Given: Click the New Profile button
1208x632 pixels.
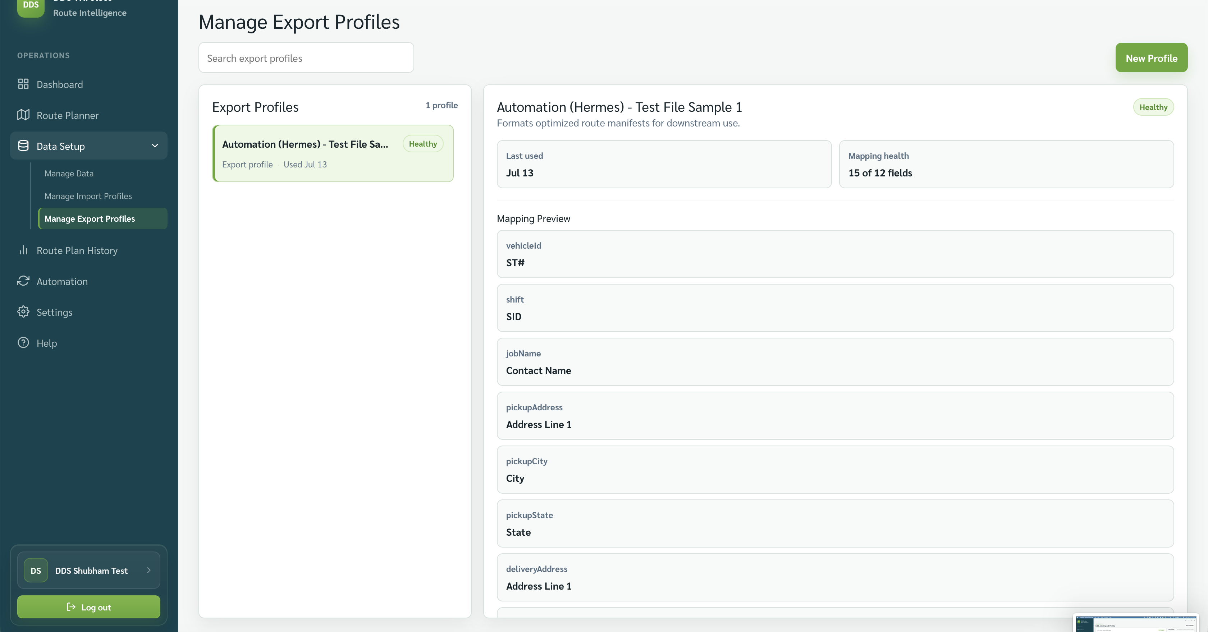Looking at the screenshot, I should 1151,57.
